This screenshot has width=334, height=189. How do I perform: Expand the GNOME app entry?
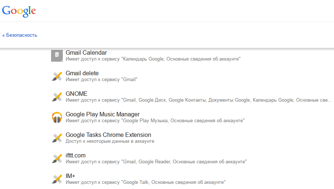pyautogui.click(x=76, y=94)
